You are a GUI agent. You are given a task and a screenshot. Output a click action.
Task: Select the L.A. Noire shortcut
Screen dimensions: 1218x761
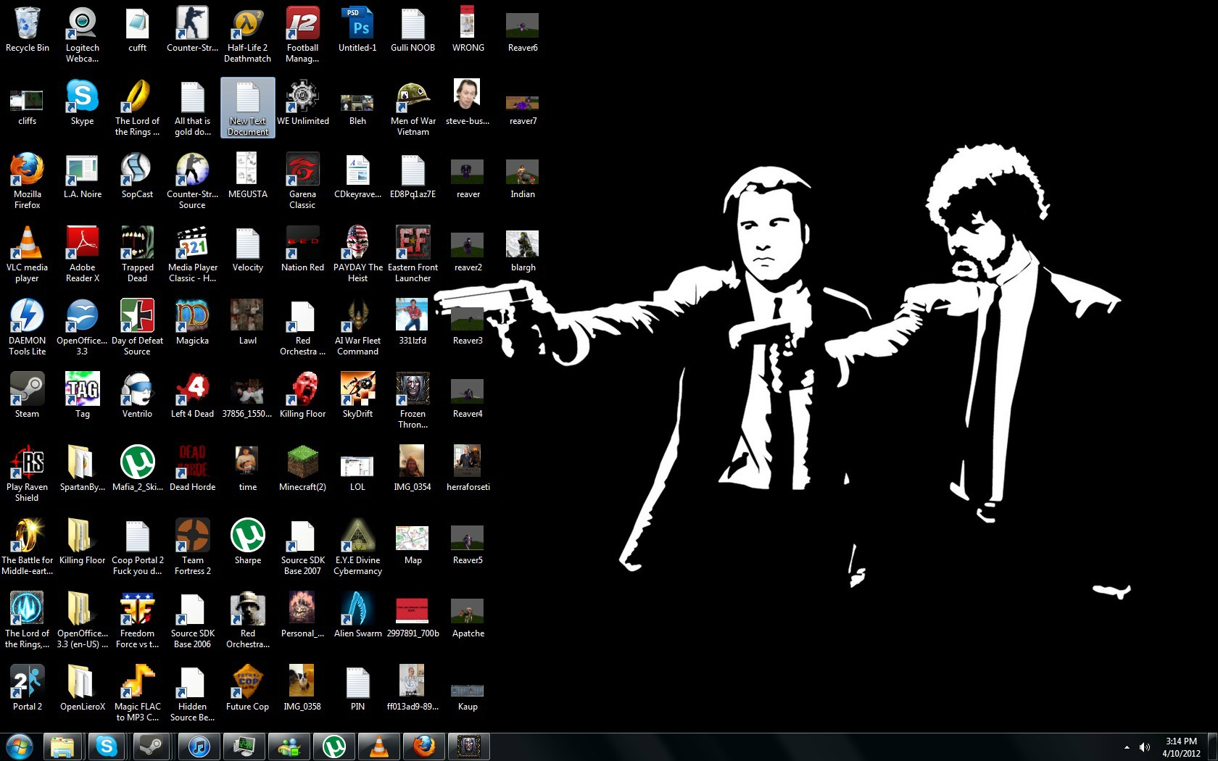[82, 177]
